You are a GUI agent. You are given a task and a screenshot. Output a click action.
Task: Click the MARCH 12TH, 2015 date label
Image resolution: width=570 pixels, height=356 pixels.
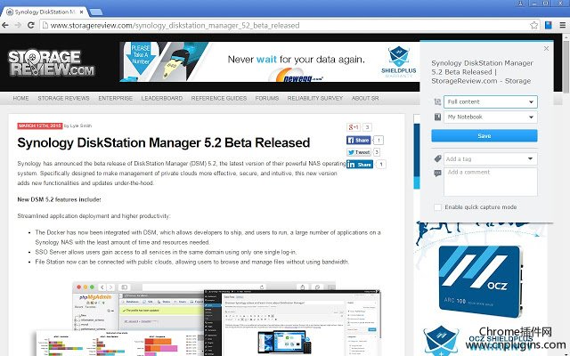(40, 125)
